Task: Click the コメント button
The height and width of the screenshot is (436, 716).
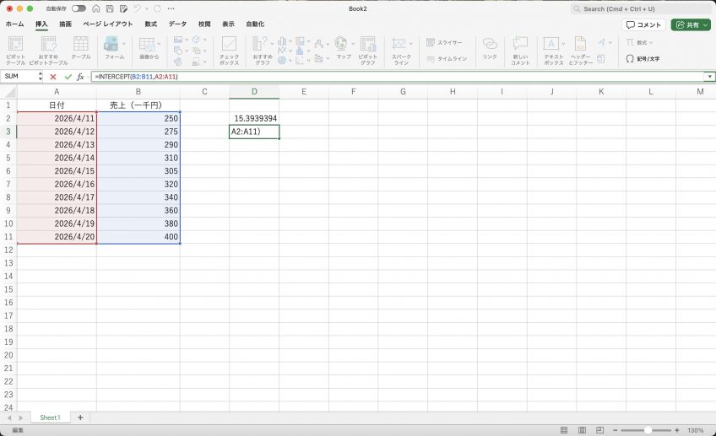Action: click(x=643, y=24)
